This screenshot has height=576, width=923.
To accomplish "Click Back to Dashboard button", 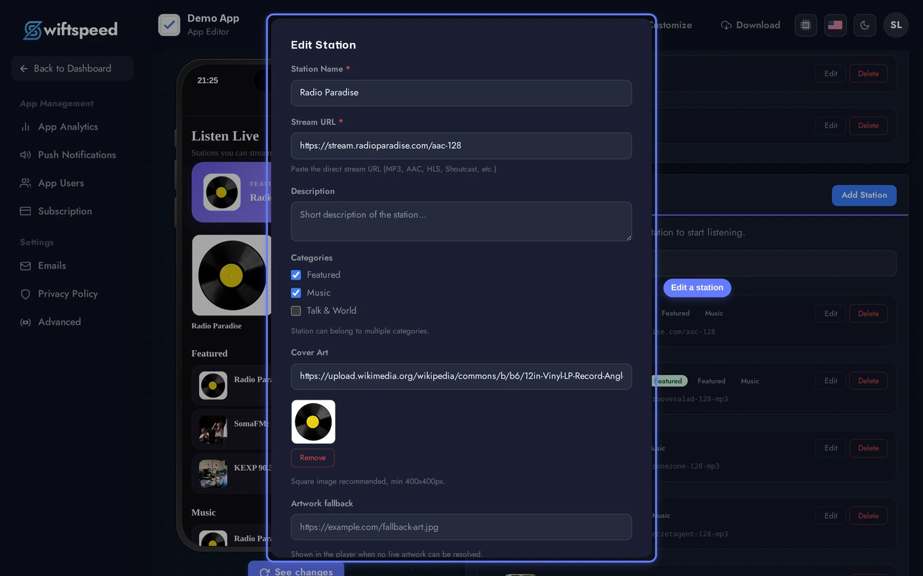I will pos(73,68).
